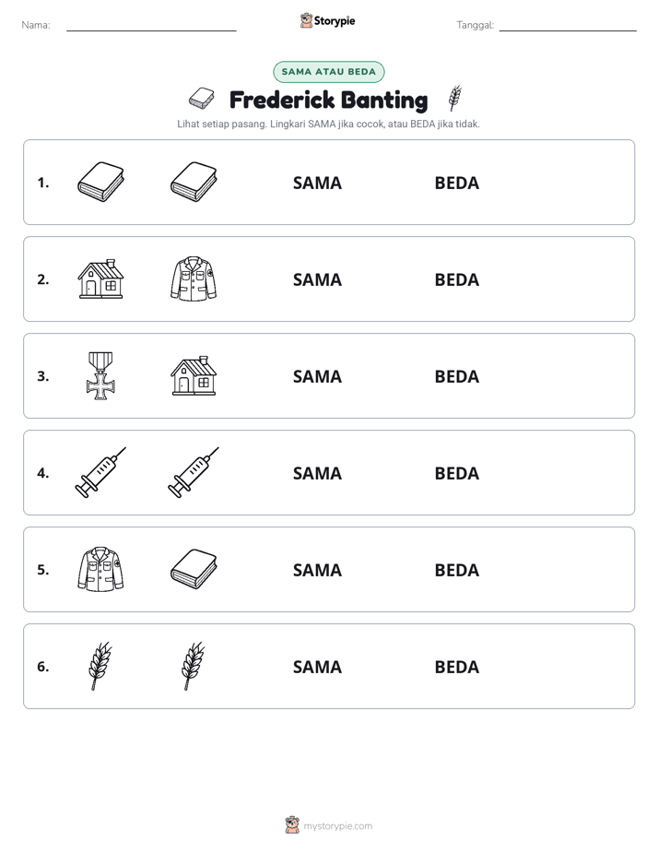Click the house icon in row 2
The image size is (658, 852).
[x=101, y=278]
